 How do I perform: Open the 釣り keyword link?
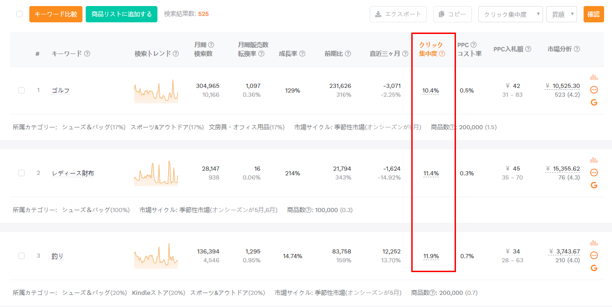58,256
